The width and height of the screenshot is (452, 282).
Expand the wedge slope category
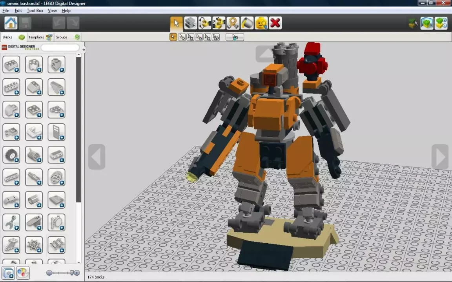56,87
